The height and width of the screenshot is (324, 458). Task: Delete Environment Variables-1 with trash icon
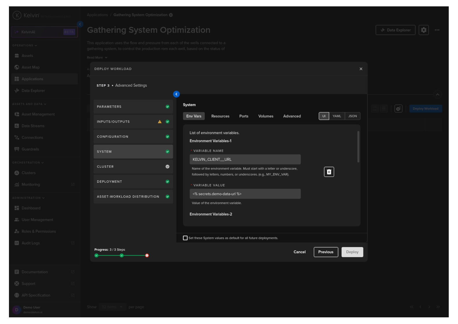pos(329,172)
